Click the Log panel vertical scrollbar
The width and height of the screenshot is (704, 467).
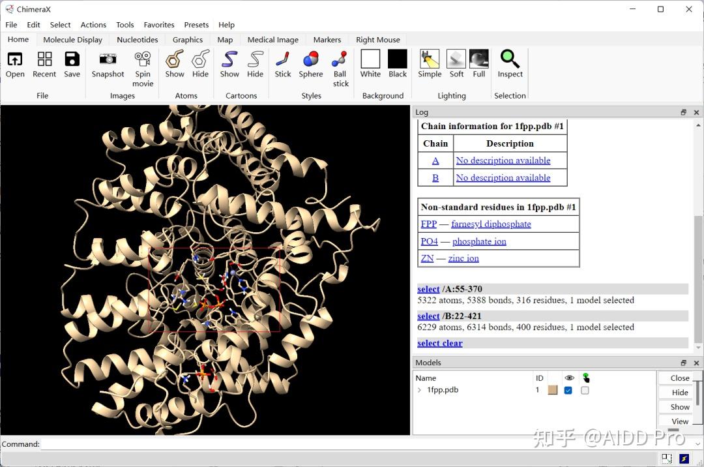pos(697,279)
